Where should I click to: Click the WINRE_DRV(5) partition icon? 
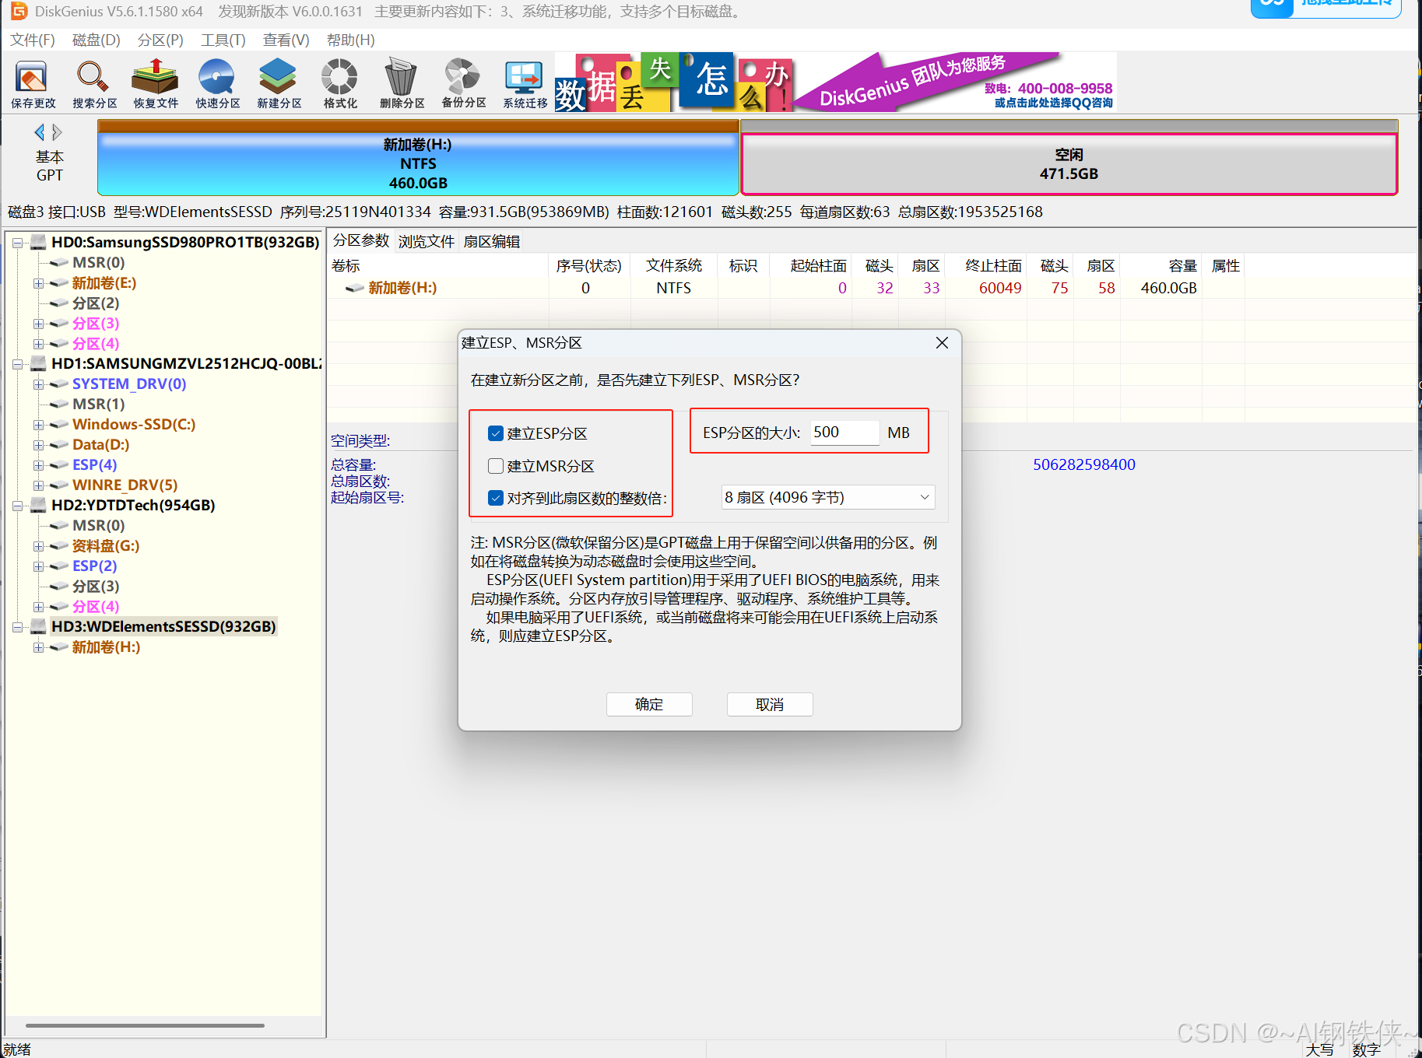click(x=59, y=485)
